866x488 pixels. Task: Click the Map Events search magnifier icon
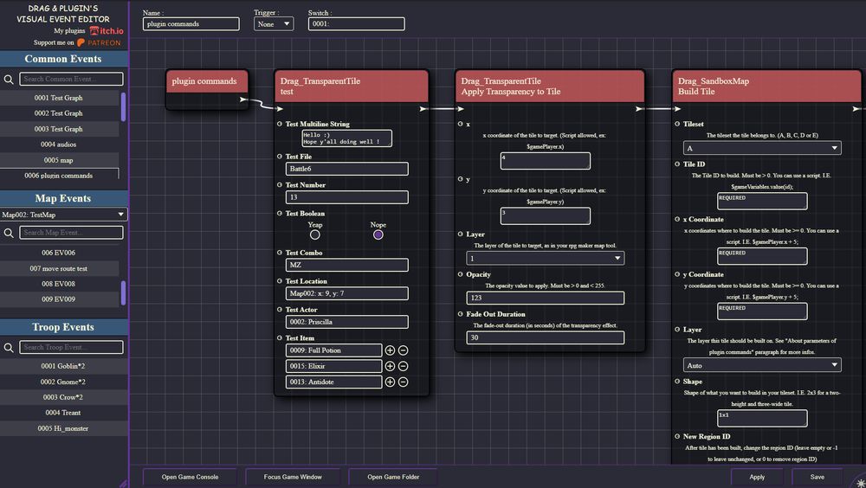(9, 233)
